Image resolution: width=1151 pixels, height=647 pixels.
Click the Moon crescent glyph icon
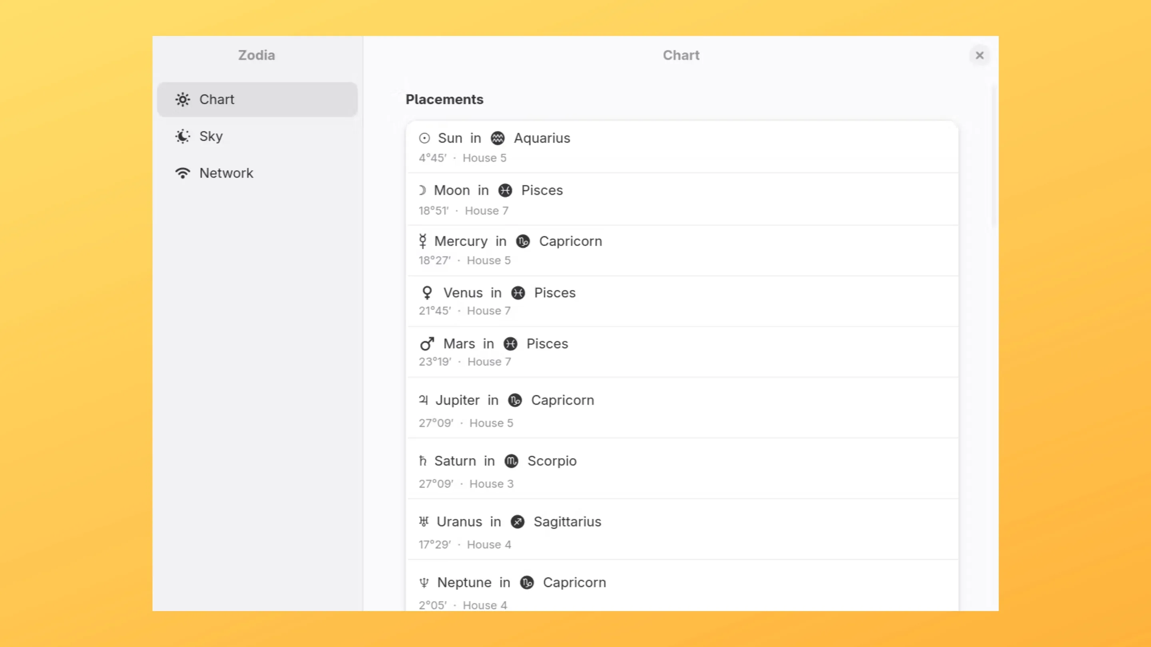[x=422, y=191]
